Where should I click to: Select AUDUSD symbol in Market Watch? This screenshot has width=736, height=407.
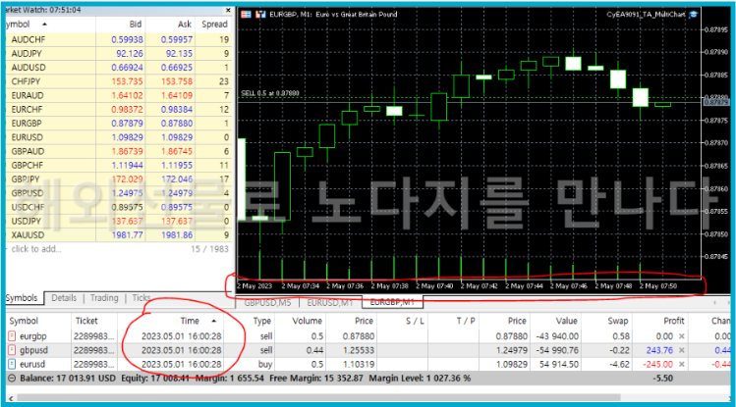tap(28, 68)
